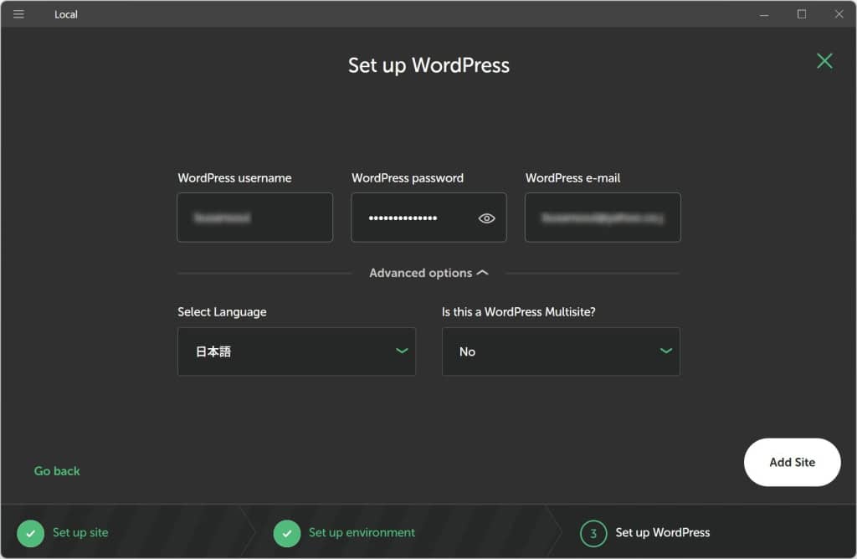
Task: Focus the WordPress username field
Action: (254, 218)
